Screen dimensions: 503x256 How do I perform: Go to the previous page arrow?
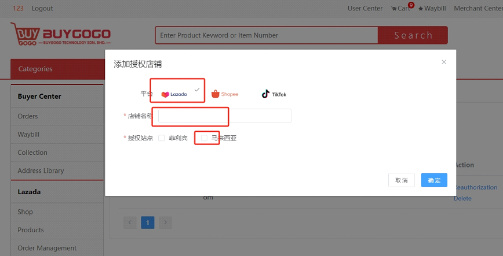[130, 222]
